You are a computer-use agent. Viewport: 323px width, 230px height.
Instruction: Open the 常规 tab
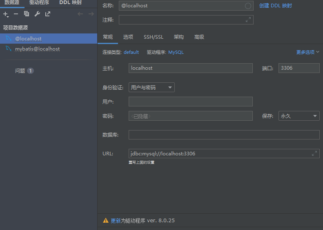coord(108,37)
